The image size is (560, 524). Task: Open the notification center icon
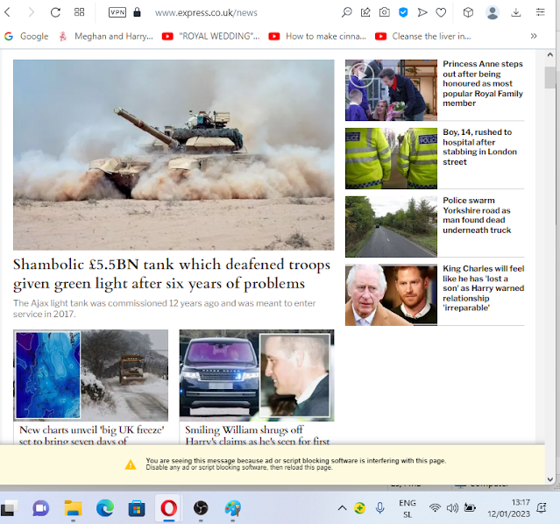click(x=542, y=508)
